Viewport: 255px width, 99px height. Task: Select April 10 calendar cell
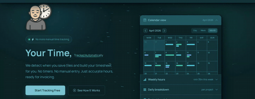coord(191,56)
